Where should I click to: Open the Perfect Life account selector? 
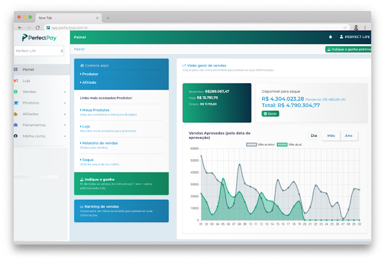click(x=39, y=51)
